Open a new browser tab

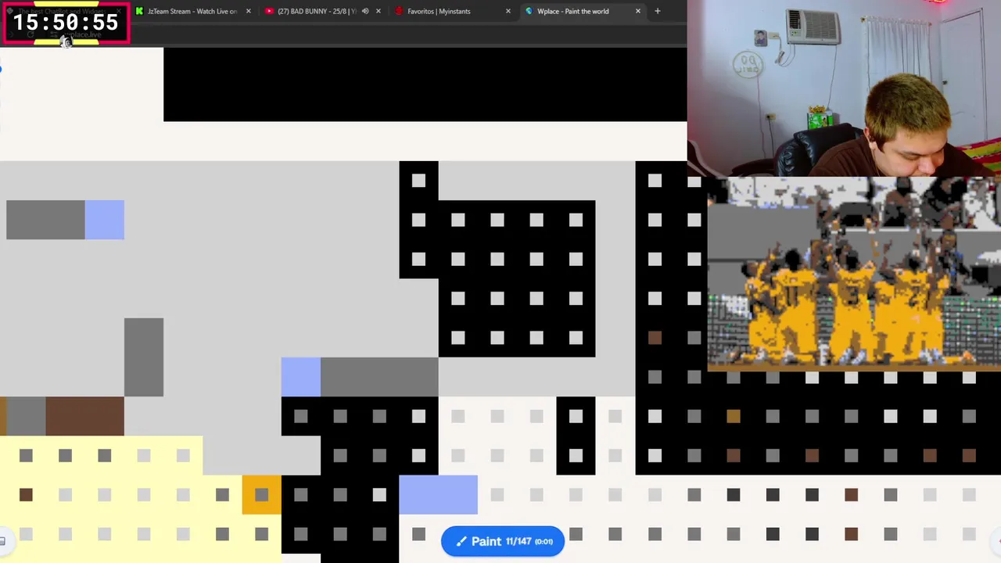coord(658,11)
